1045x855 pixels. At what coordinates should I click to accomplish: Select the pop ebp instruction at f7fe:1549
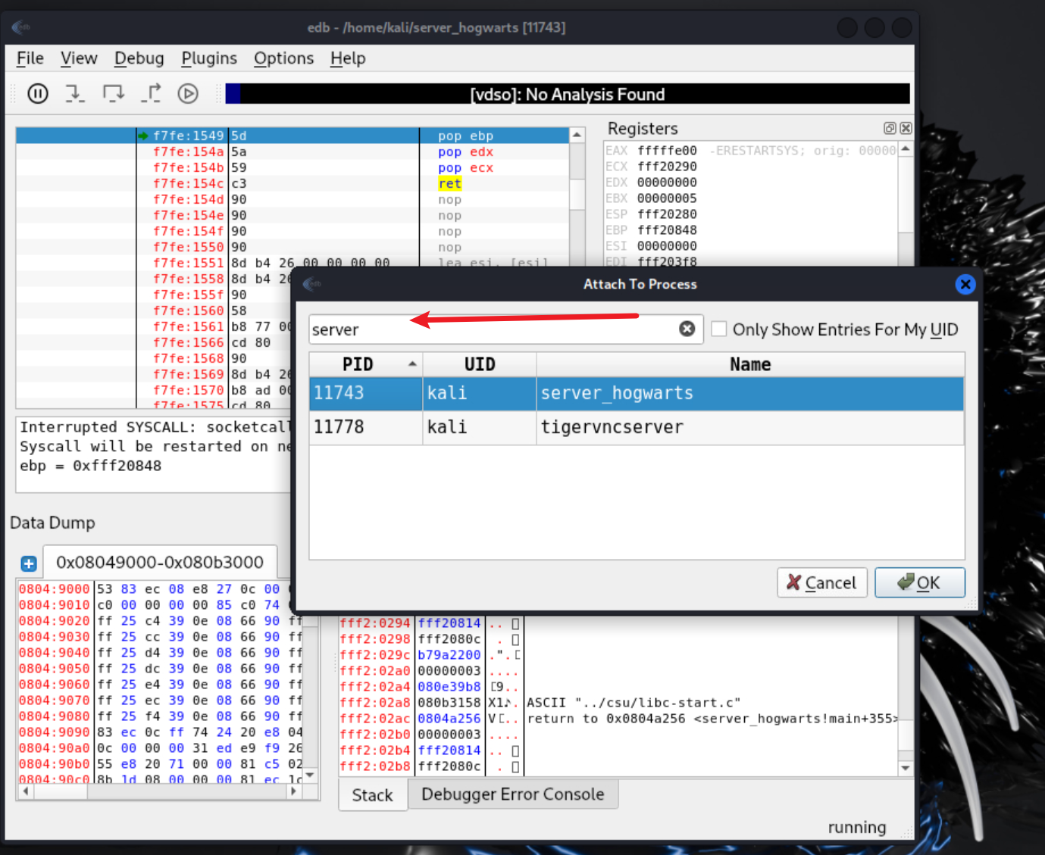tap(293, 136)
